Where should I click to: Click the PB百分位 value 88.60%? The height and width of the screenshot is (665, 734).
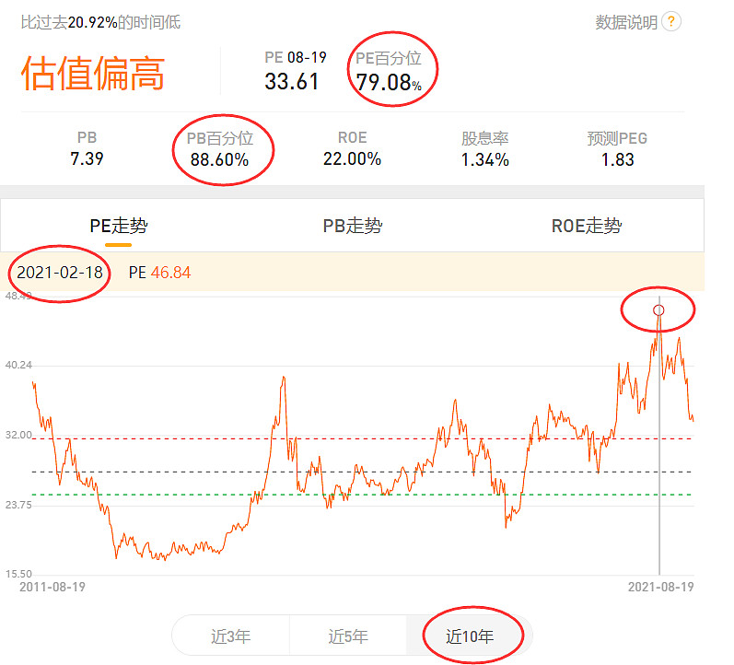pyautogui.click(x=219, y=160)
